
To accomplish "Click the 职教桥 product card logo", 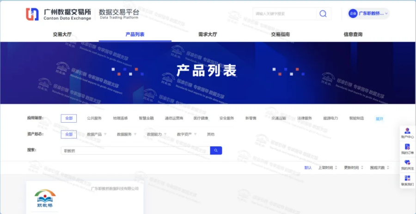I will (45, 198).
